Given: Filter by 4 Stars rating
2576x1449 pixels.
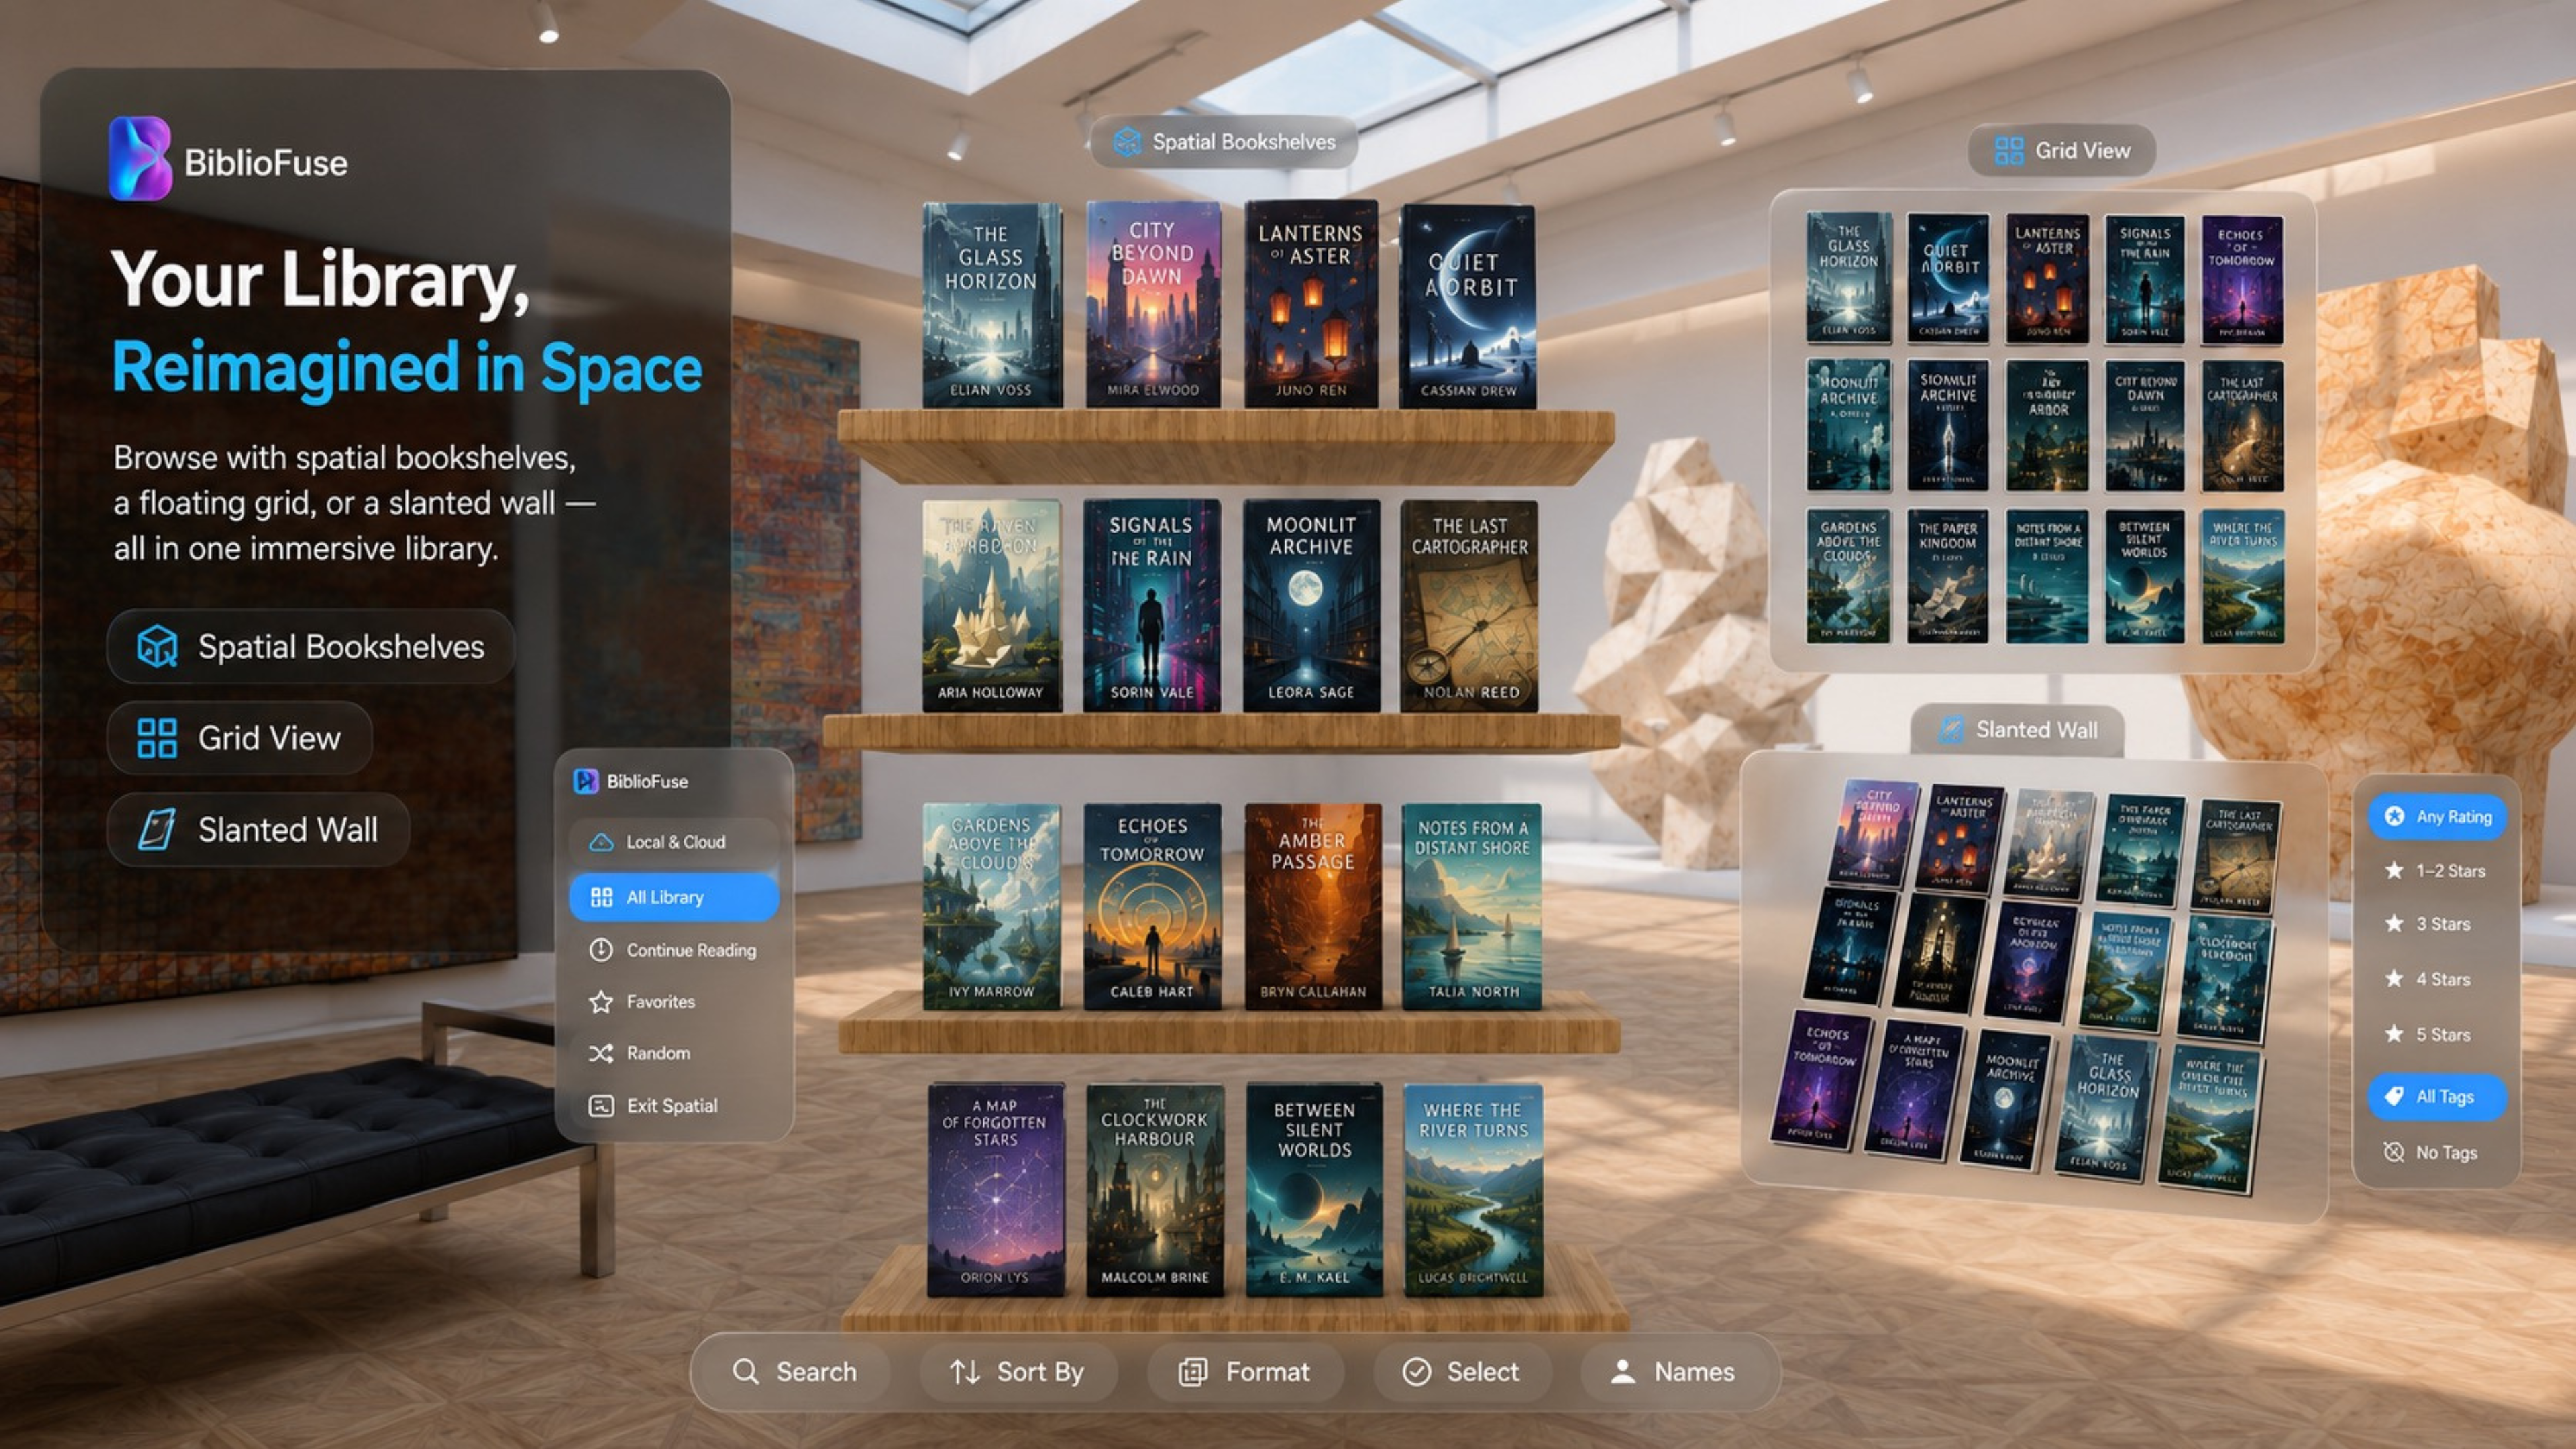Looking at the screenshot, I should [2437, 979].
